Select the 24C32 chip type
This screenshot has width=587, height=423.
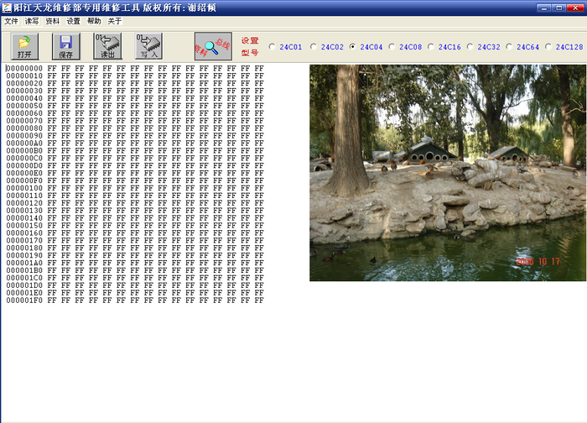coord(483,47)
